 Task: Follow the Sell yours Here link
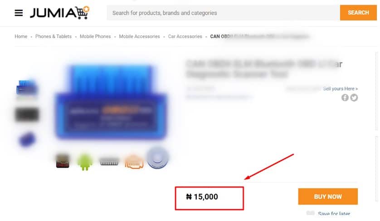[x=340, y=89]
